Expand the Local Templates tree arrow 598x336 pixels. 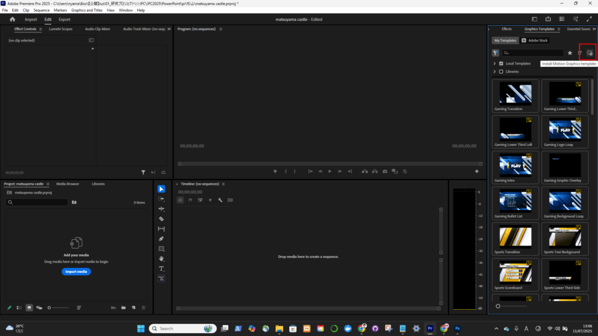(495, 63)
